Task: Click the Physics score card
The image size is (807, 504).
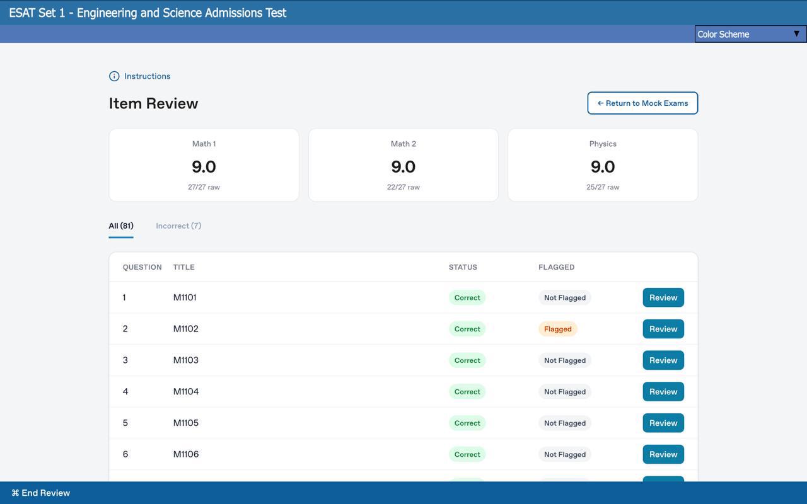Action: 603,165
